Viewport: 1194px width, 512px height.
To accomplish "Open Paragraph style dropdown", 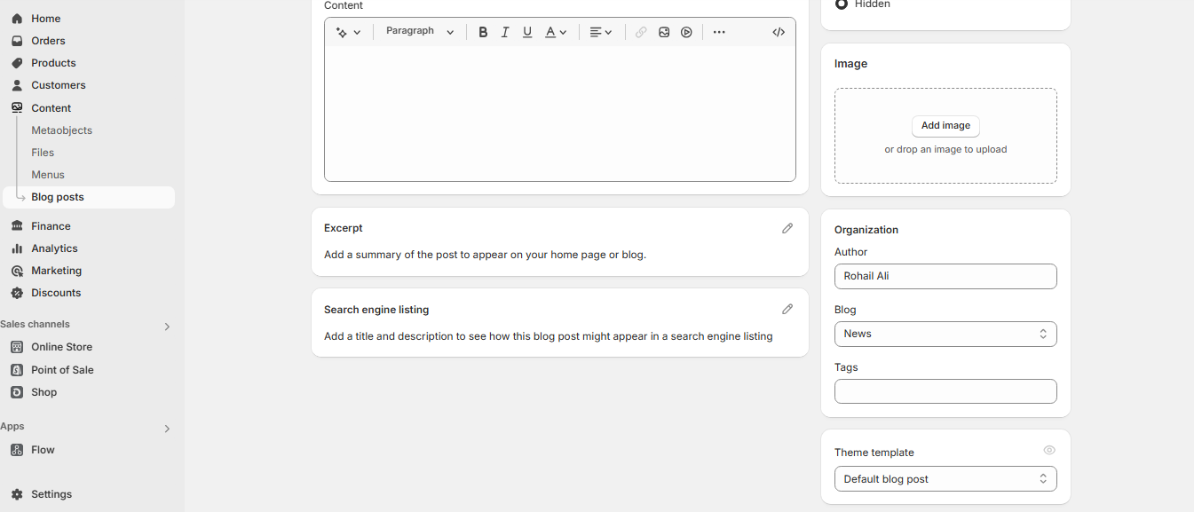I will [x=420, y=32].
